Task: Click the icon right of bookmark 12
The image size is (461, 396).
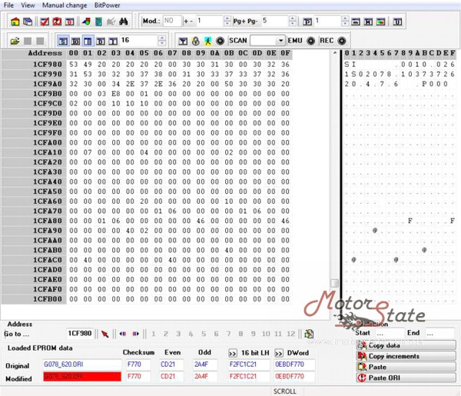Action: [309, 334]
